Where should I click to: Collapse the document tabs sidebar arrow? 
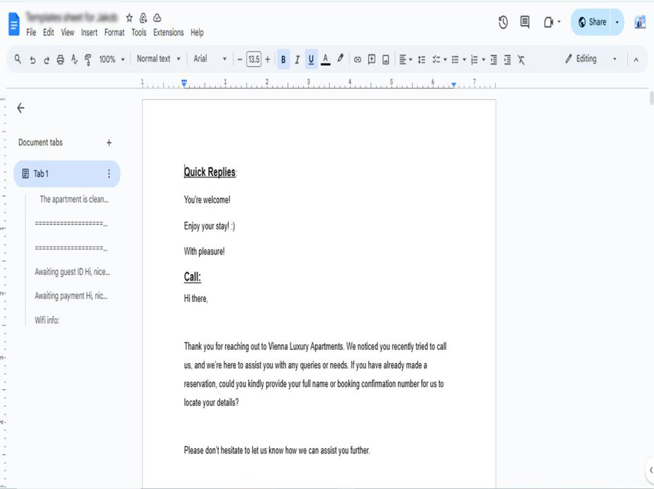click(20, 108)
